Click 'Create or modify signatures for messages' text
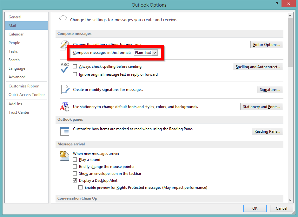The image size is (298, 217). coord(108,90)
